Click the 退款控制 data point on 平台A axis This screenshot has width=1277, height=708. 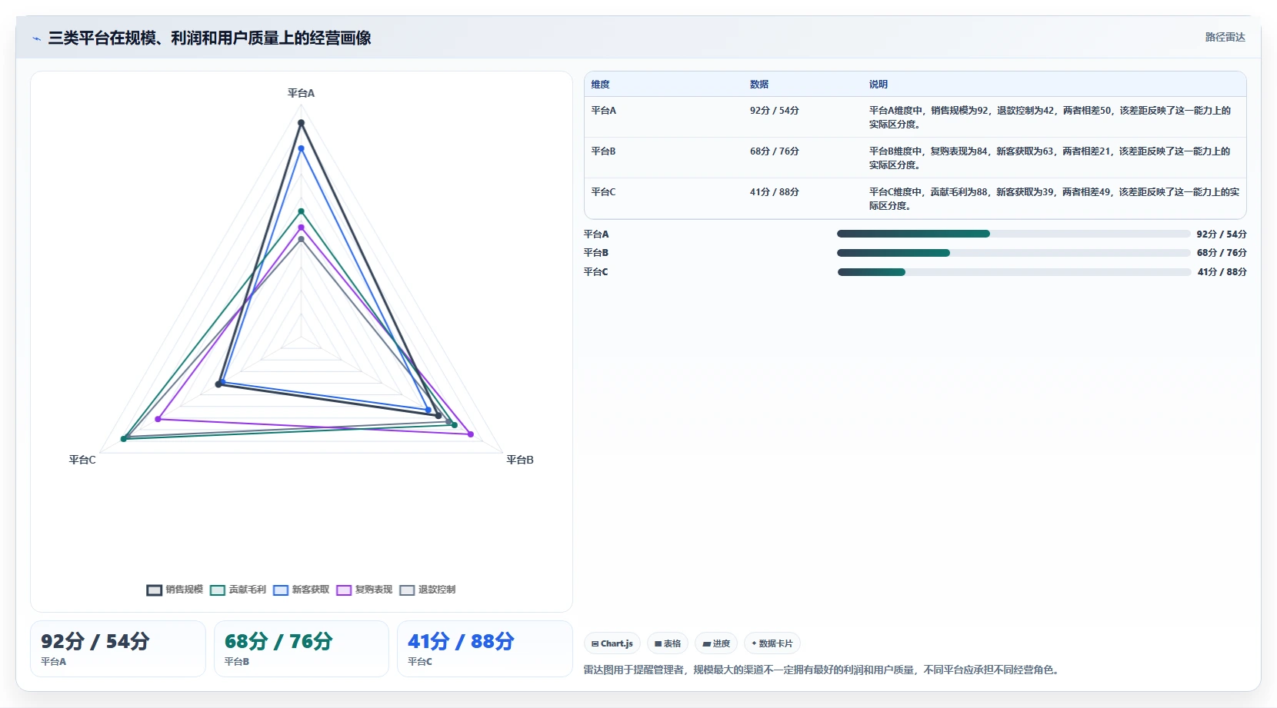coord(301,239)
